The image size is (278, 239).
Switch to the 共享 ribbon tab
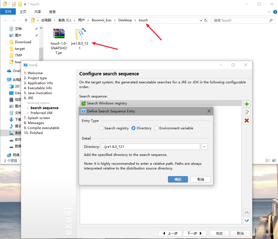point(38,12)
